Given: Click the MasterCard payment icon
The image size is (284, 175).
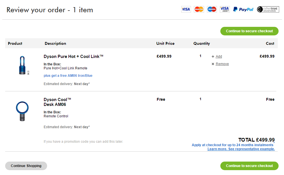Looking at the screenshot, I should (199, 9).
